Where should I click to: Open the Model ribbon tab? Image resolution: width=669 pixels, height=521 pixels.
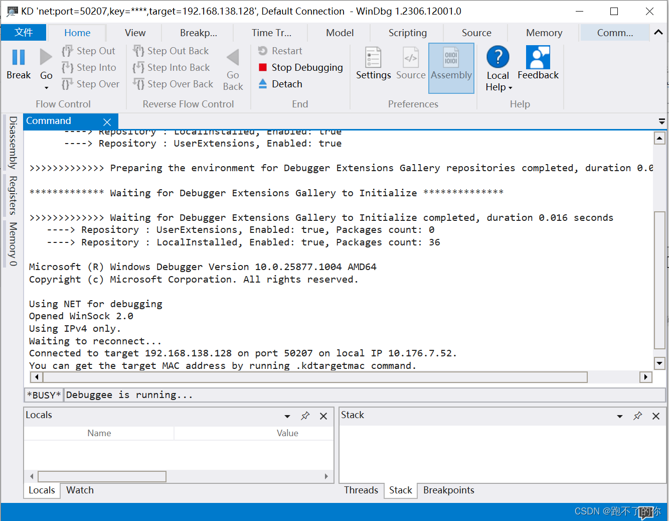340,33
